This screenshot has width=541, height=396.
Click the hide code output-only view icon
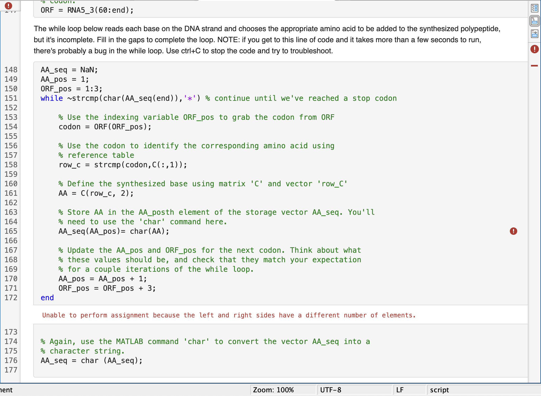tap(535, 34)
